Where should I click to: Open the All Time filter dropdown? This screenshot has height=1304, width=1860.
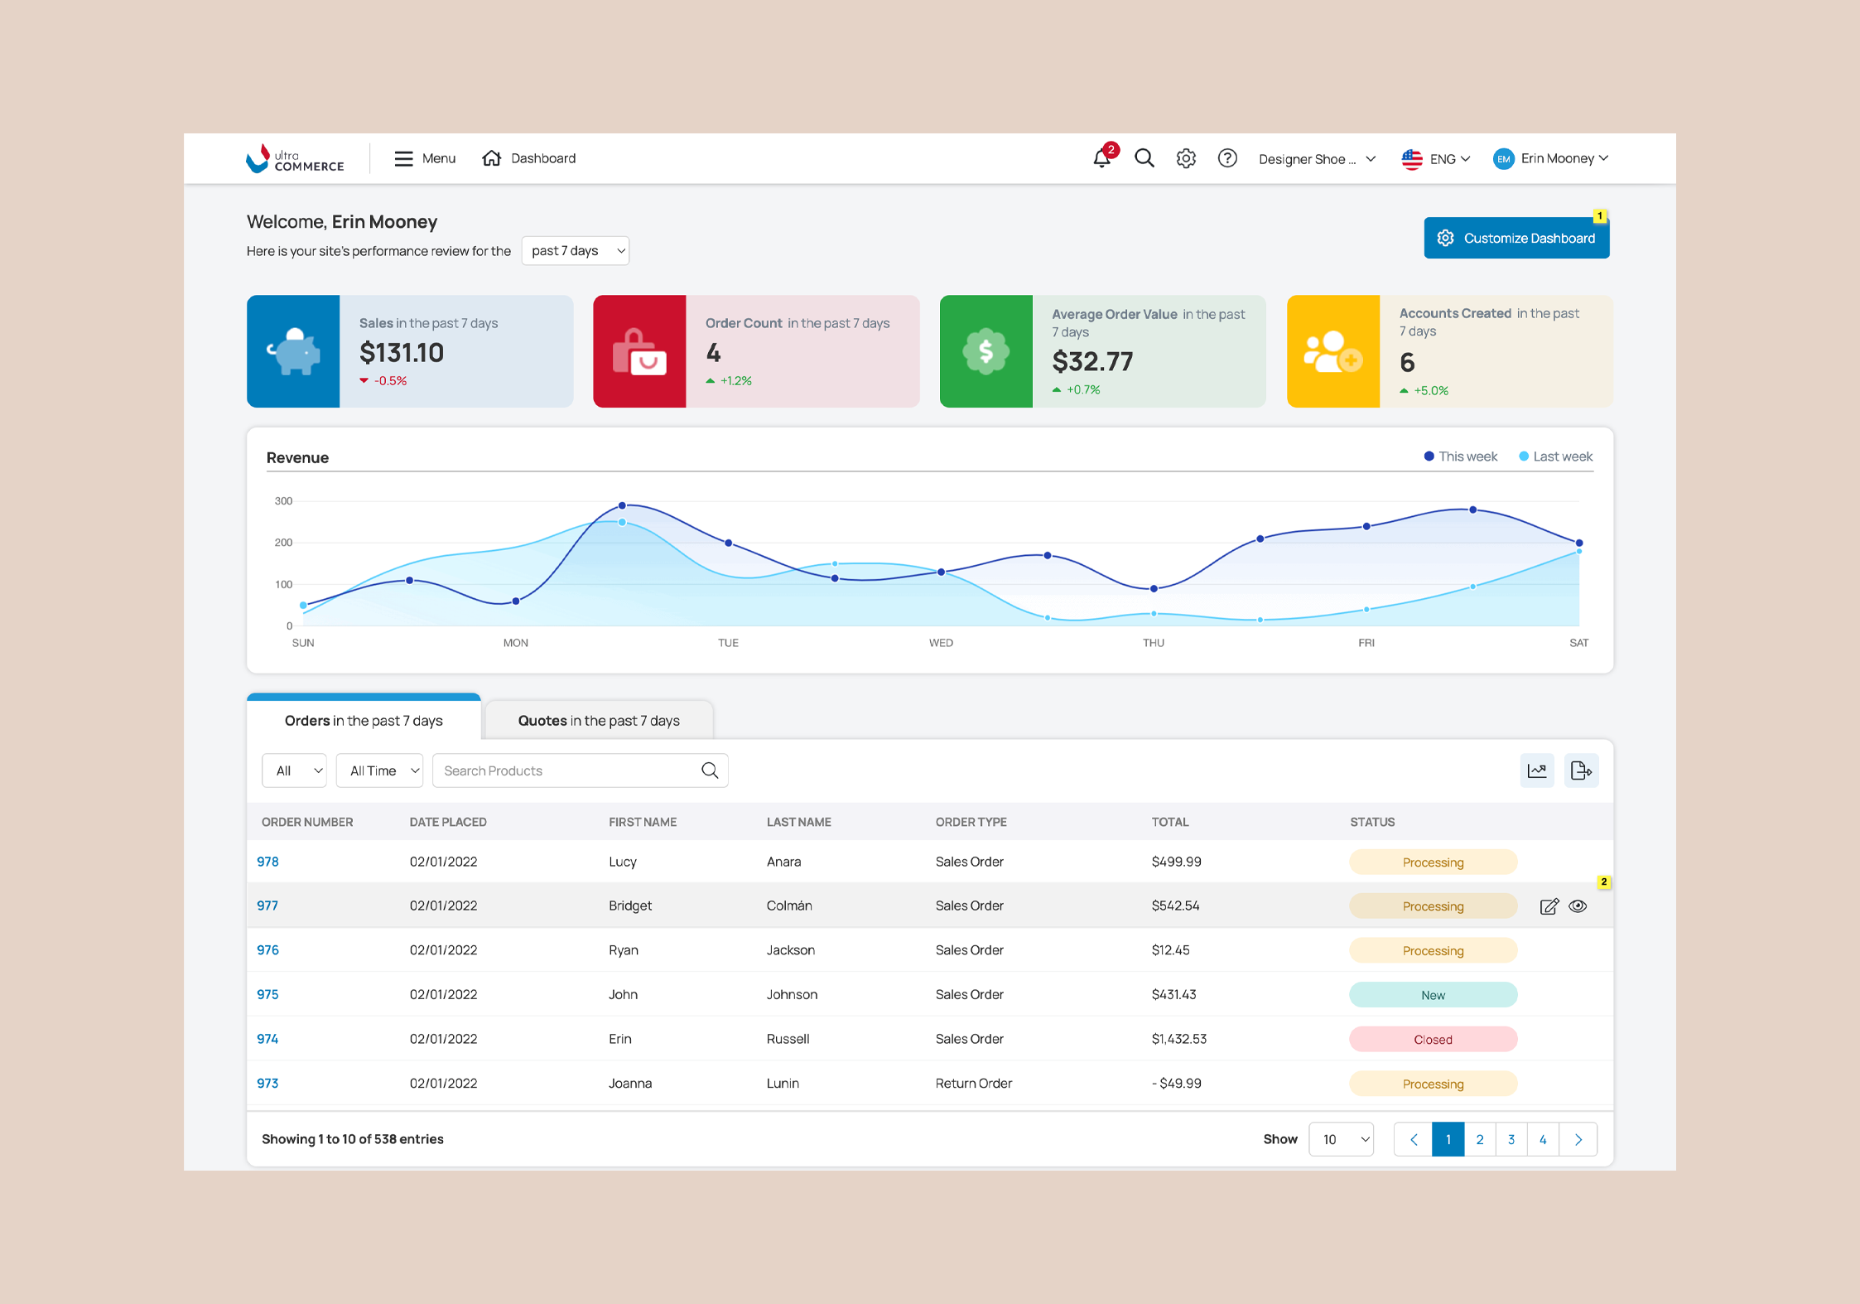379,770
